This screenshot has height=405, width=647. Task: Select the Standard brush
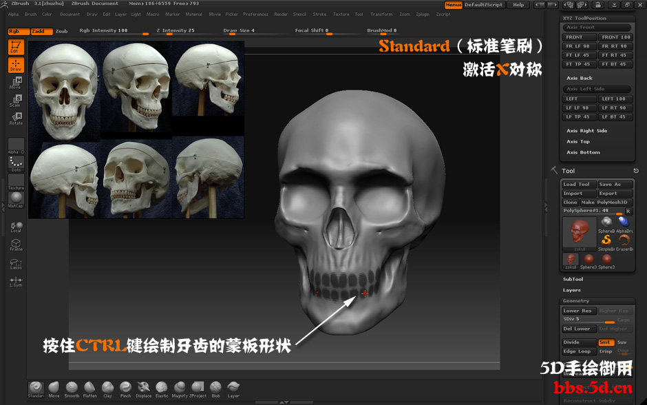click(36, 390)
